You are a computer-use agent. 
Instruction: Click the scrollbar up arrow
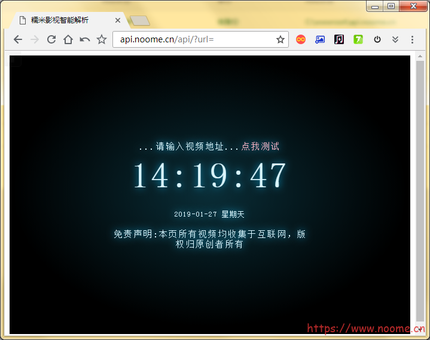pos(420,56)
